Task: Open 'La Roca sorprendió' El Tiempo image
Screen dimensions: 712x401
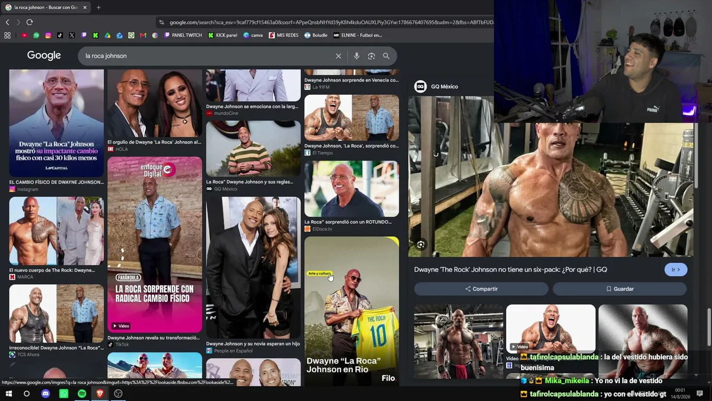Action: point(352,118)
